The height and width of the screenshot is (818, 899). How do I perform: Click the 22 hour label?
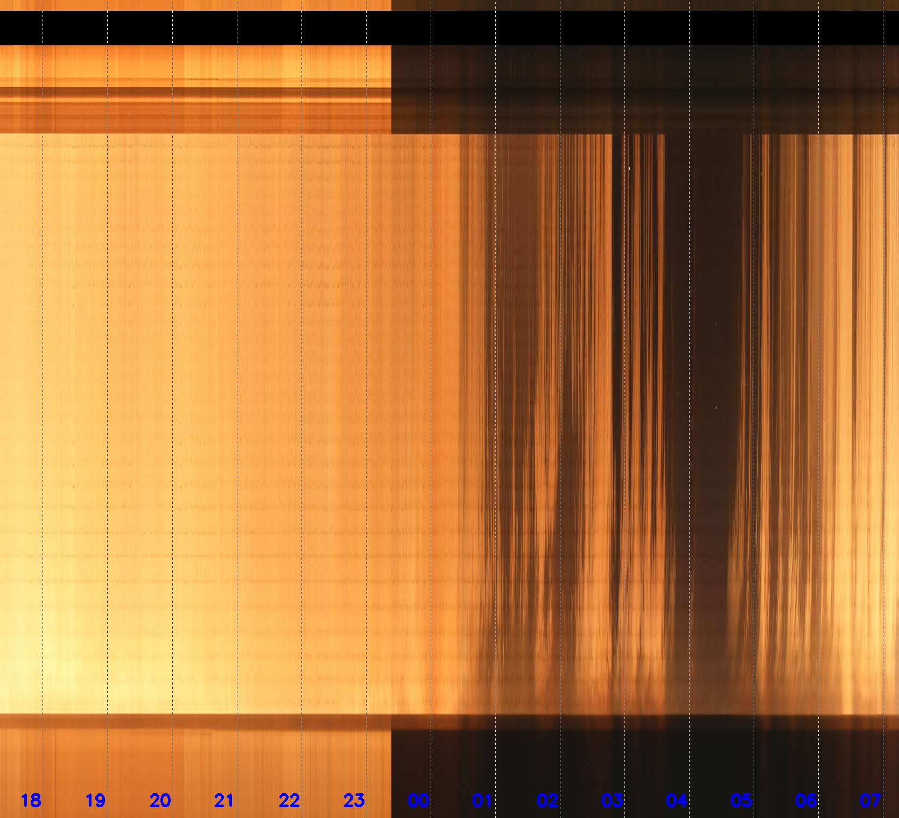click(x=289, y=800)
